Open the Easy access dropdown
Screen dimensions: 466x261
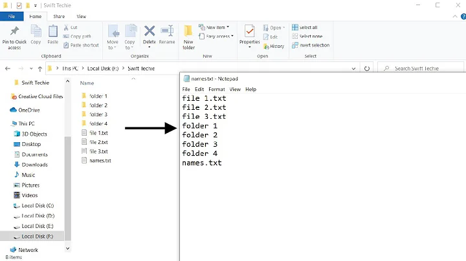216,36
